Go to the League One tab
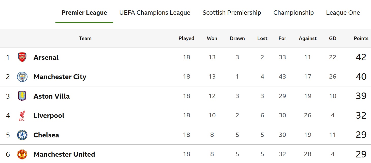 343,13
